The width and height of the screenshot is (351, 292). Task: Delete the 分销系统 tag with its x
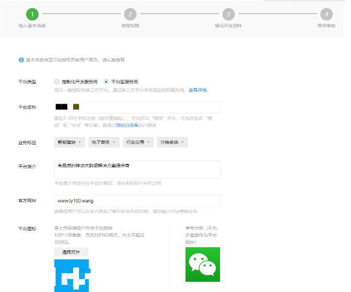183,142
